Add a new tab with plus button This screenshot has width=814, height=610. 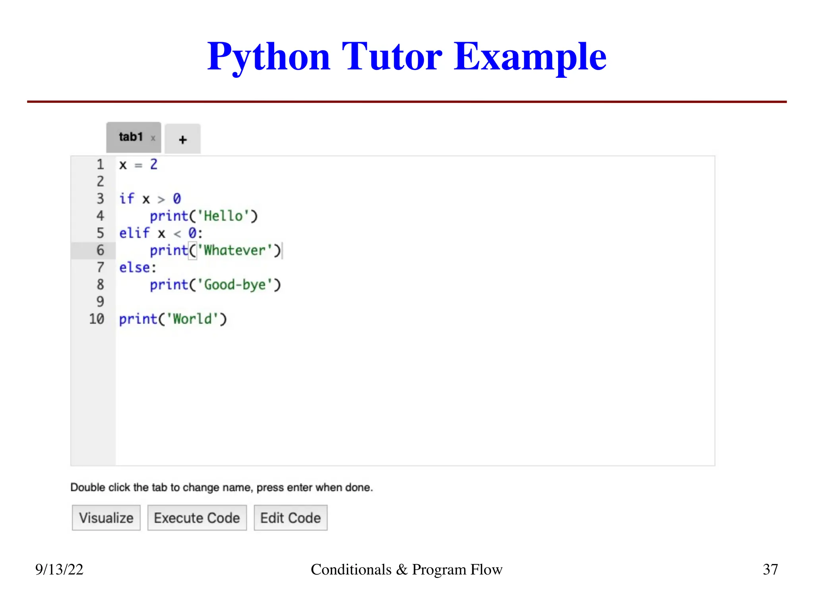pos(182,139)
